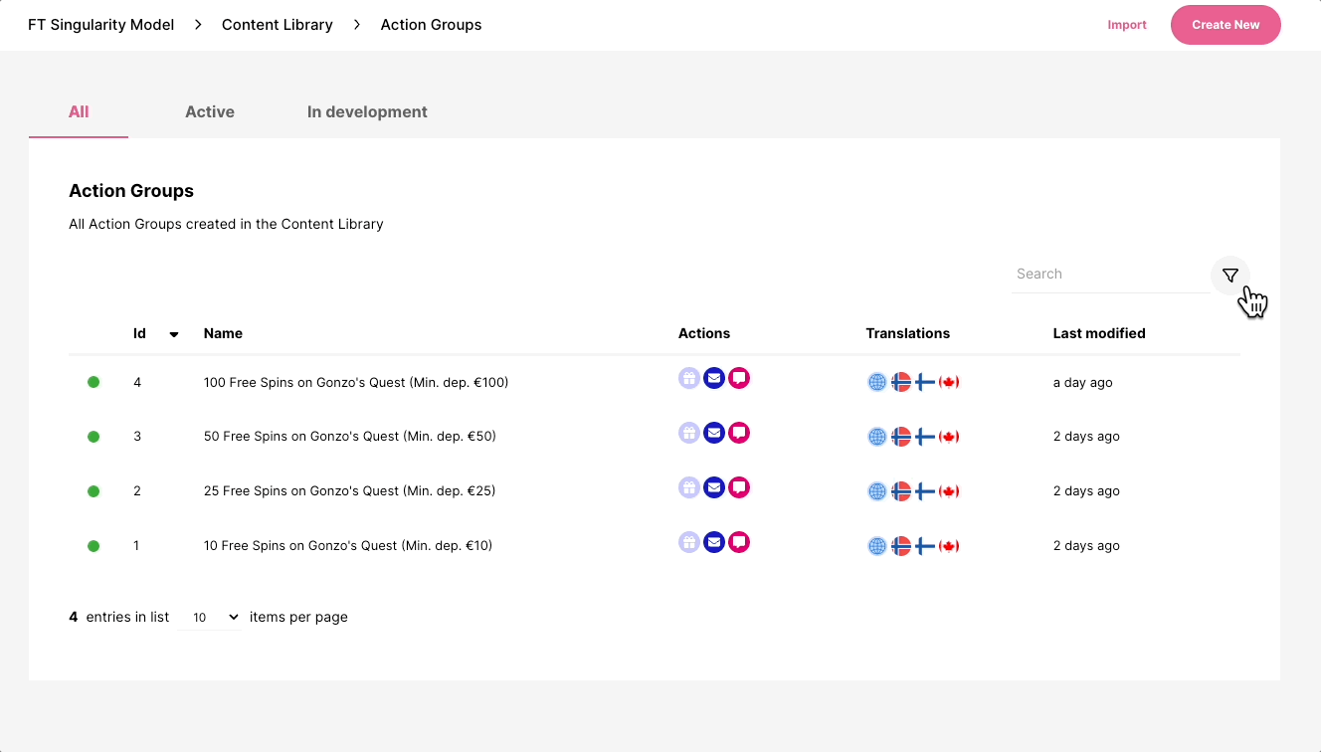This screenshot has height=752, width=1321.
Task: Click the Norwegian flag for action group 4
Action: pos(901,382)
